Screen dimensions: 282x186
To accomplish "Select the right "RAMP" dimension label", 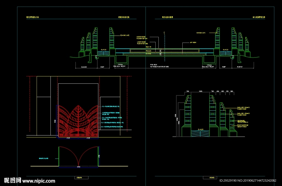I will coord(224,67).
